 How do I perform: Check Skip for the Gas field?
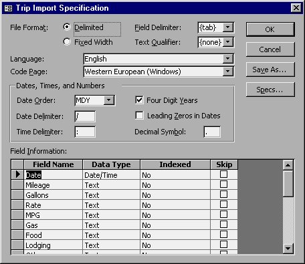(223, 224)
